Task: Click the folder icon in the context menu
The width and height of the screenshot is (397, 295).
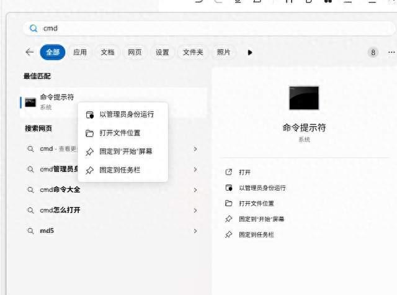Action: coord(89,133)
